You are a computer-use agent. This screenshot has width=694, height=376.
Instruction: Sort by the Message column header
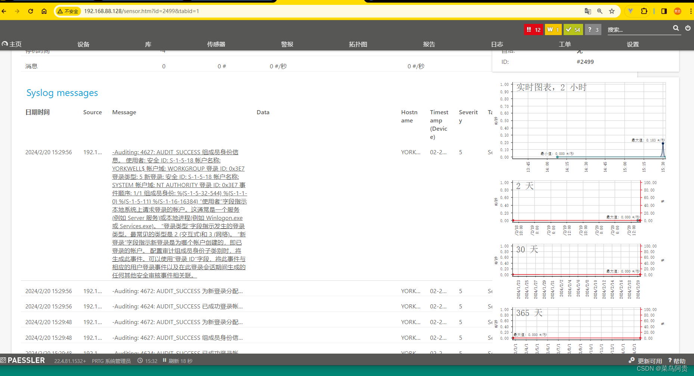point(124,112)
